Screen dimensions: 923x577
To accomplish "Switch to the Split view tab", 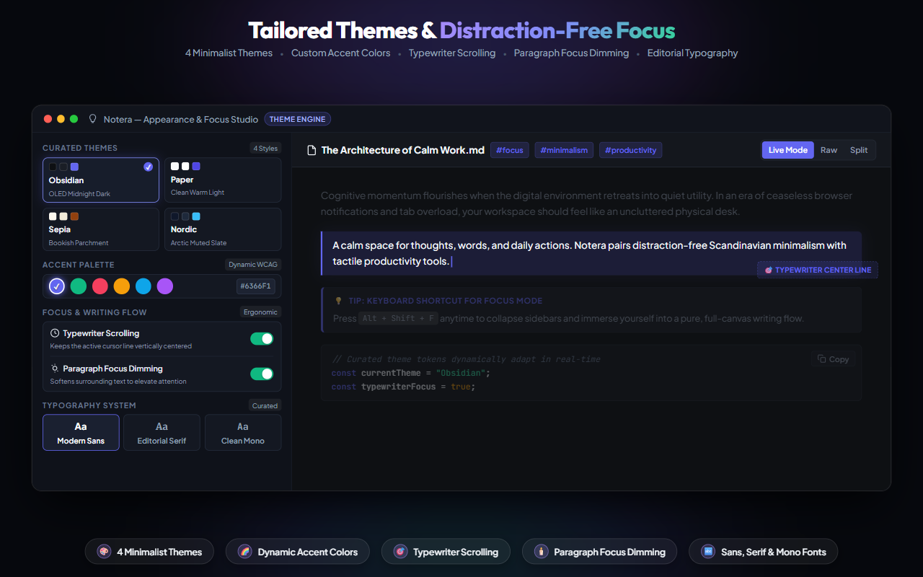I will click(859, 150).
